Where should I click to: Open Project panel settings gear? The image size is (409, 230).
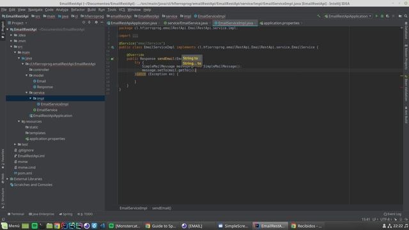click(96, 22)
